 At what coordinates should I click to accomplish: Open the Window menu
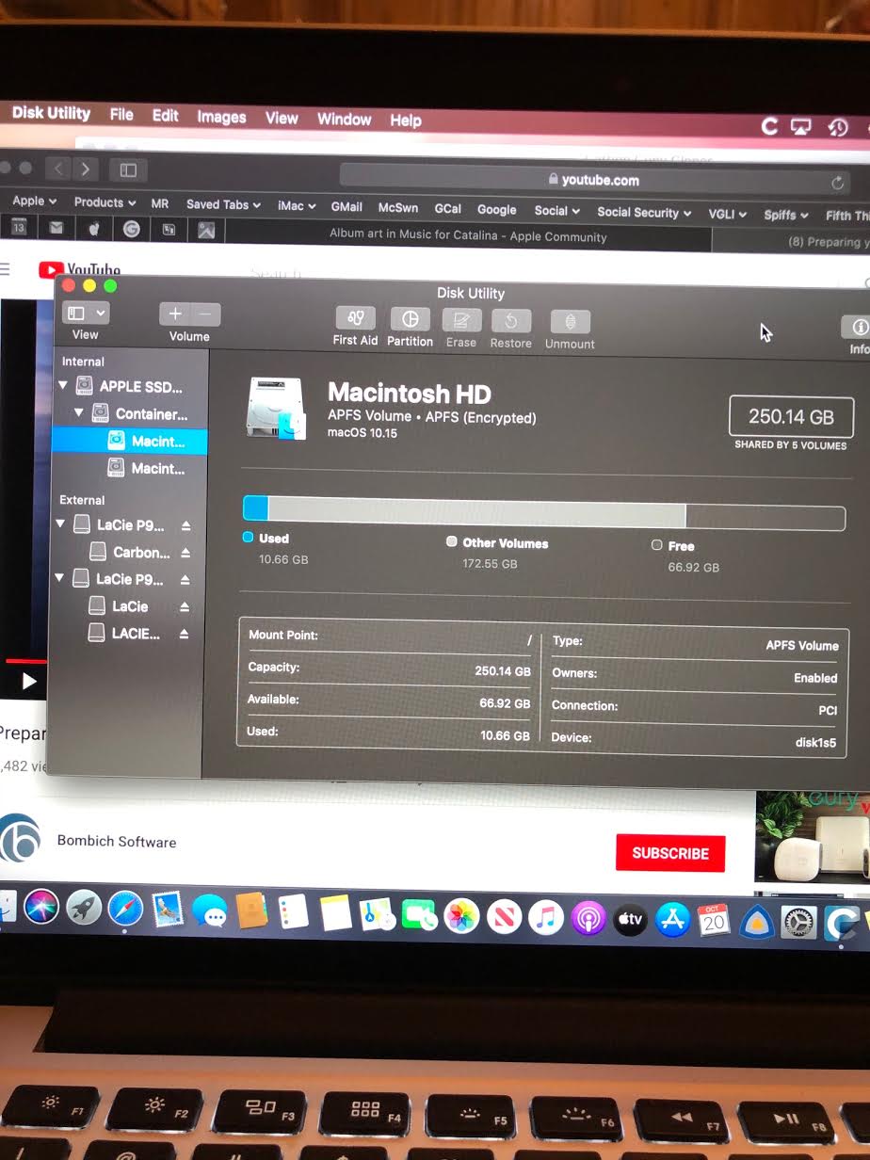pos(344,119)
